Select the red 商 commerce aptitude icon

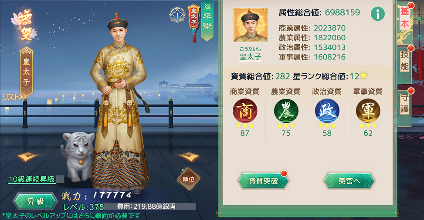pos(245,111)
